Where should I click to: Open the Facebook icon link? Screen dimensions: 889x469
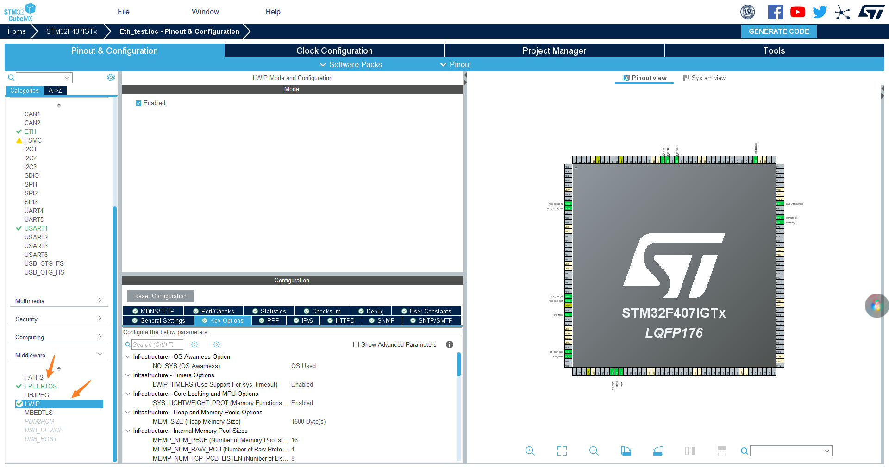click(776, 12)
